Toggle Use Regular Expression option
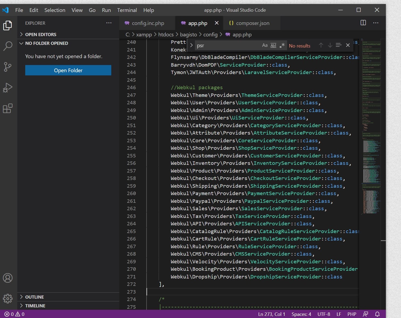The width and height of the screenshot is (401, 318). (x=282, y=45)
